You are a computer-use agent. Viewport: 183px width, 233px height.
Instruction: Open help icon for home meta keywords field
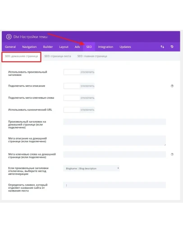172,154
